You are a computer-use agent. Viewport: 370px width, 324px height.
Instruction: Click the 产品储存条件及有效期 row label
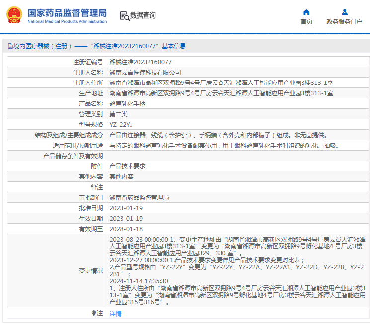click(73, 156)
